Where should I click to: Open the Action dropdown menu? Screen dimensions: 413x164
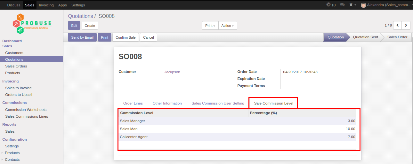pos(228,26)
